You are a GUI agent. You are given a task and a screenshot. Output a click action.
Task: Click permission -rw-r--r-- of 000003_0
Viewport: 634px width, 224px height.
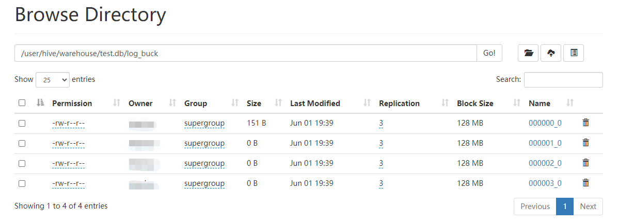click(x=69, y=183)
